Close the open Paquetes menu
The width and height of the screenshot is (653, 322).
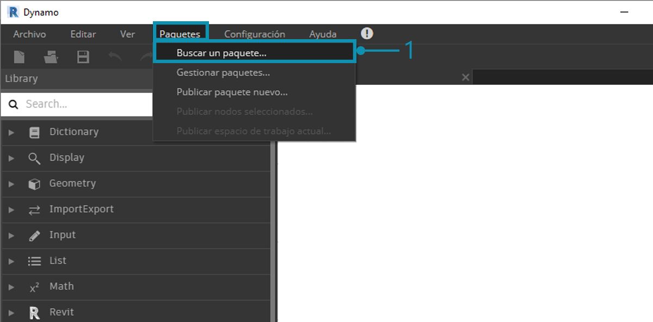coord(180,34)
